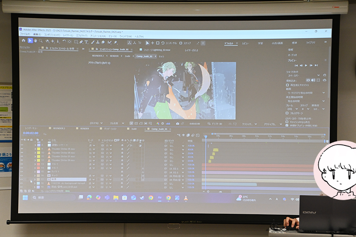Click the reset shortcut icon in Preview panel
The image size is (356, 237).
tap(325, 75)
